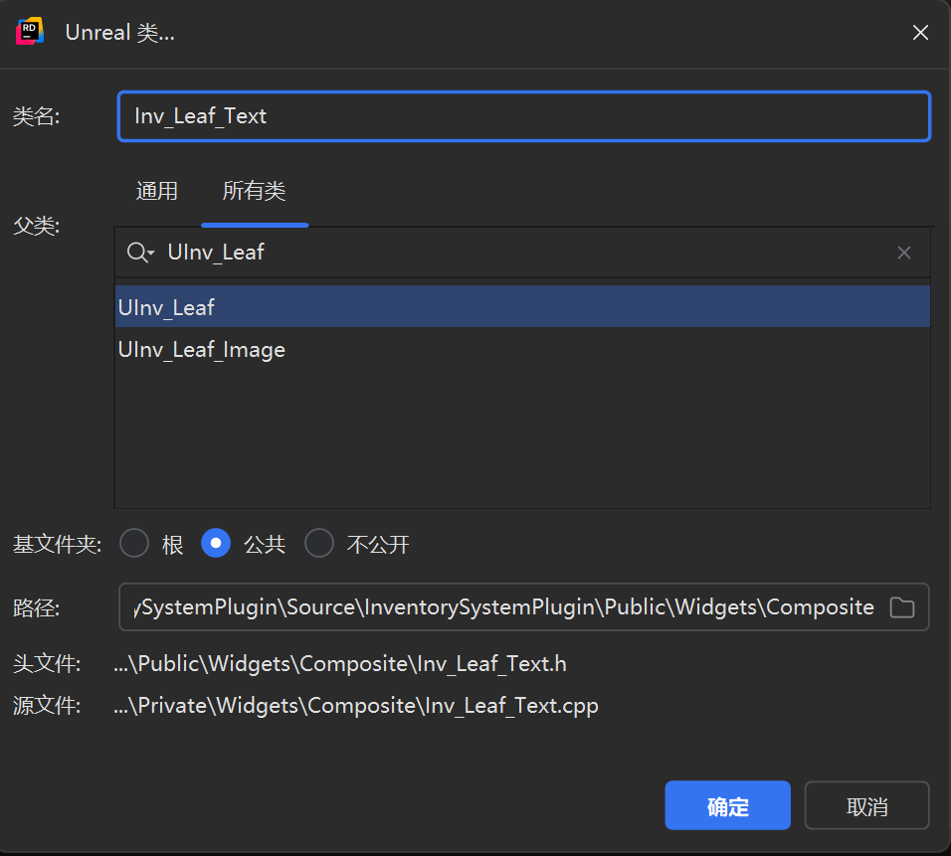Open search options magnifier dropdown
Image resolution: width=951 pixels, height=856 pixels.
[x=140, y=253]
